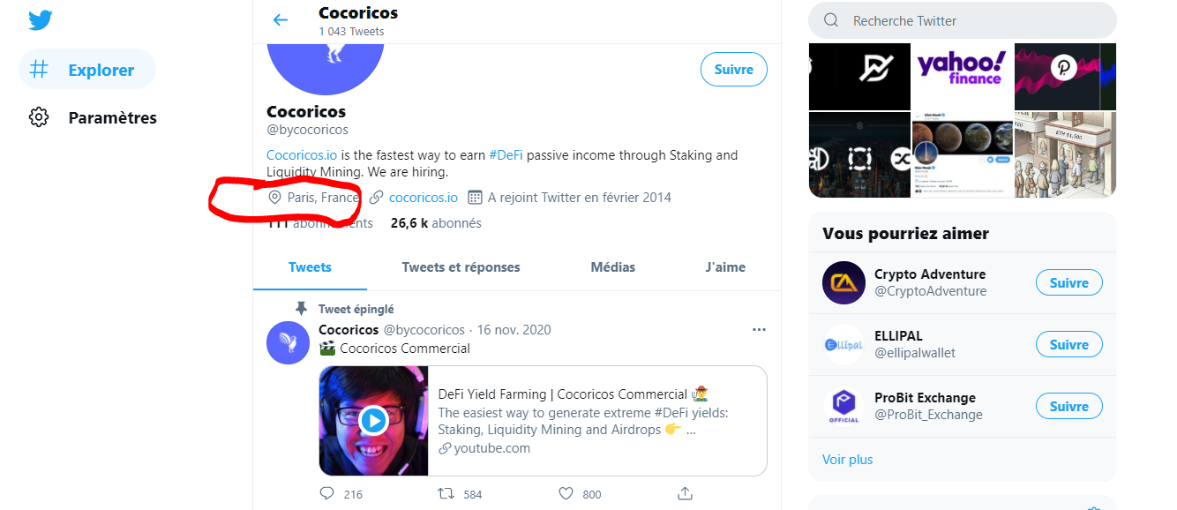Click the Twitter bird logo

[41, 19]
